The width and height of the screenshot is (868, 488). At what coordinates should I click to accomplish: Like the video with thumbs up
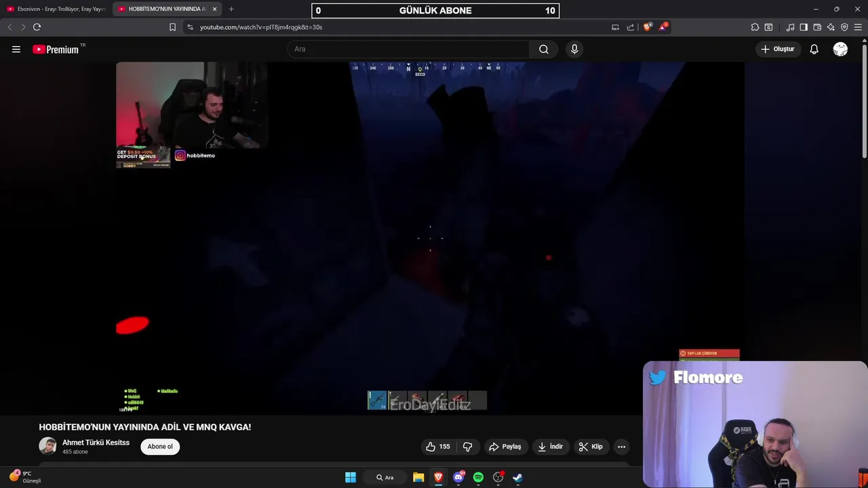click(x=437, y=447)
